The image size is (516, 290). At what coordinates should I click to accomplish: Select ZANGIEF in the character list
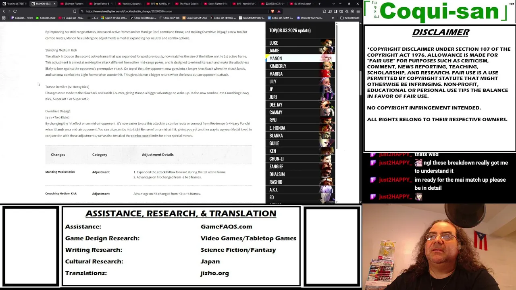[x=300, y=166]
